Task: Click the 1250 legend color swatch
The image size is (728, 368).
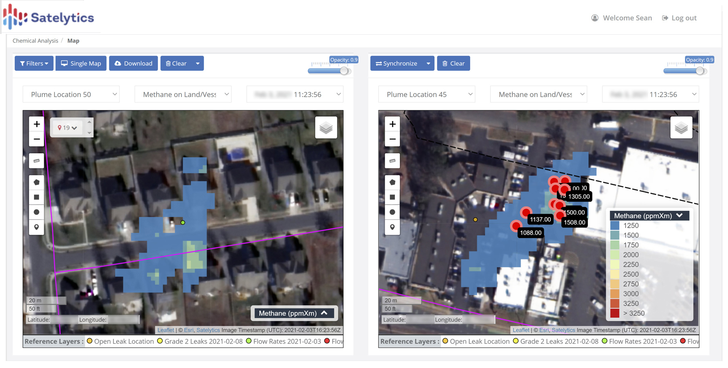Action: (x=615, y=226)
